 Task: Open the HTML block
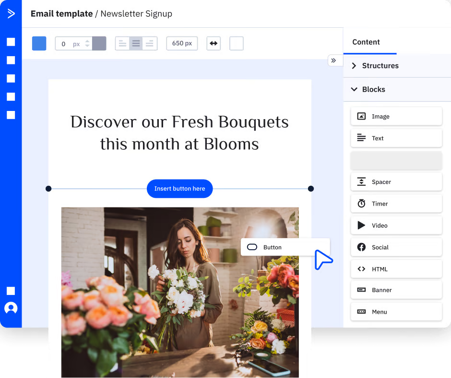[x=396, y=269]
